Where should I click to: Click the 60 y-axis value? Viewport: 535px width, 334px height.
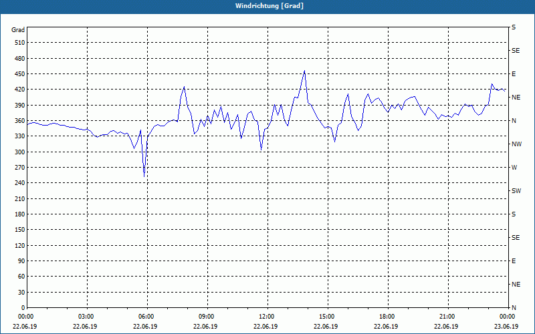click(x=21, y=277)
